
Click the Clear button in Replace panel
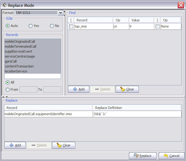point(64,145)
